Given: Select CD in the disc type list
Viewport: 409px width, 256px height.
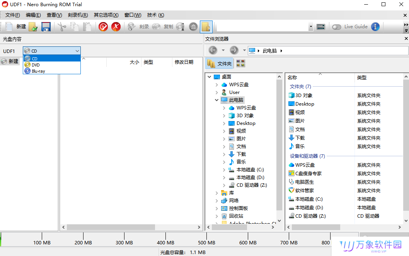Looking at the screenshot, I should tap(52, 58).
